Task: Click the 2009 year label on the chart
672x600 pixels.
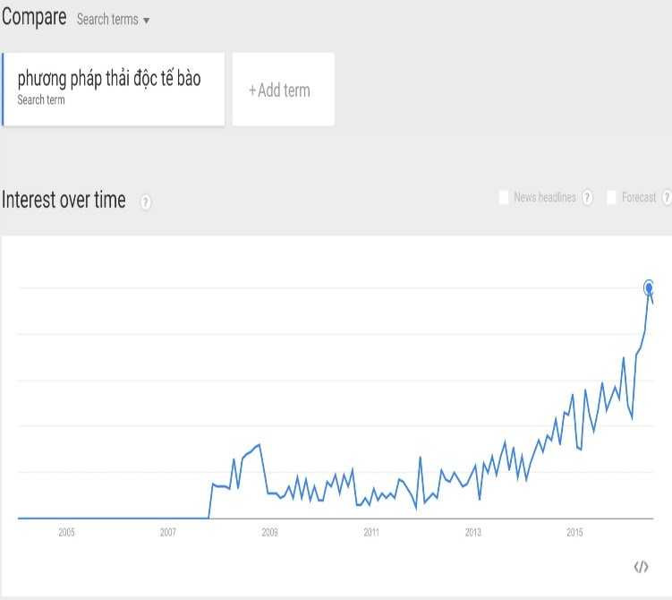Action: point(269,533)
